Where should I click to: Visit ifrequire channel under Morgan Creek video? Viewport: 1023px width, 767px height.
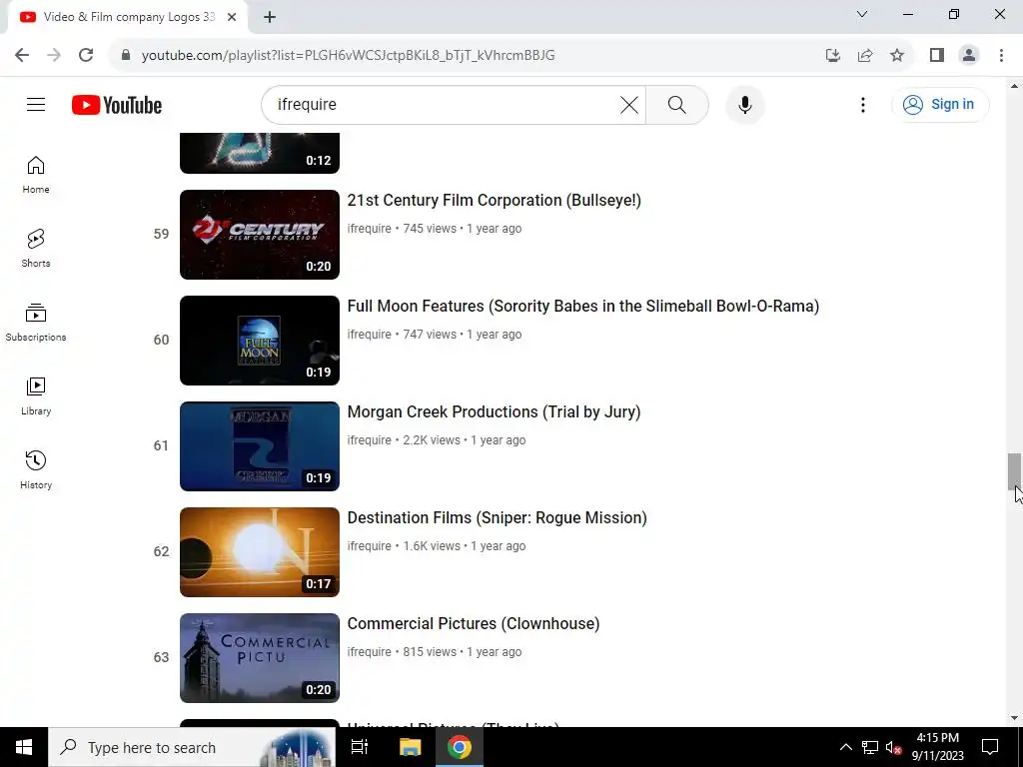[x=370, y=440]
